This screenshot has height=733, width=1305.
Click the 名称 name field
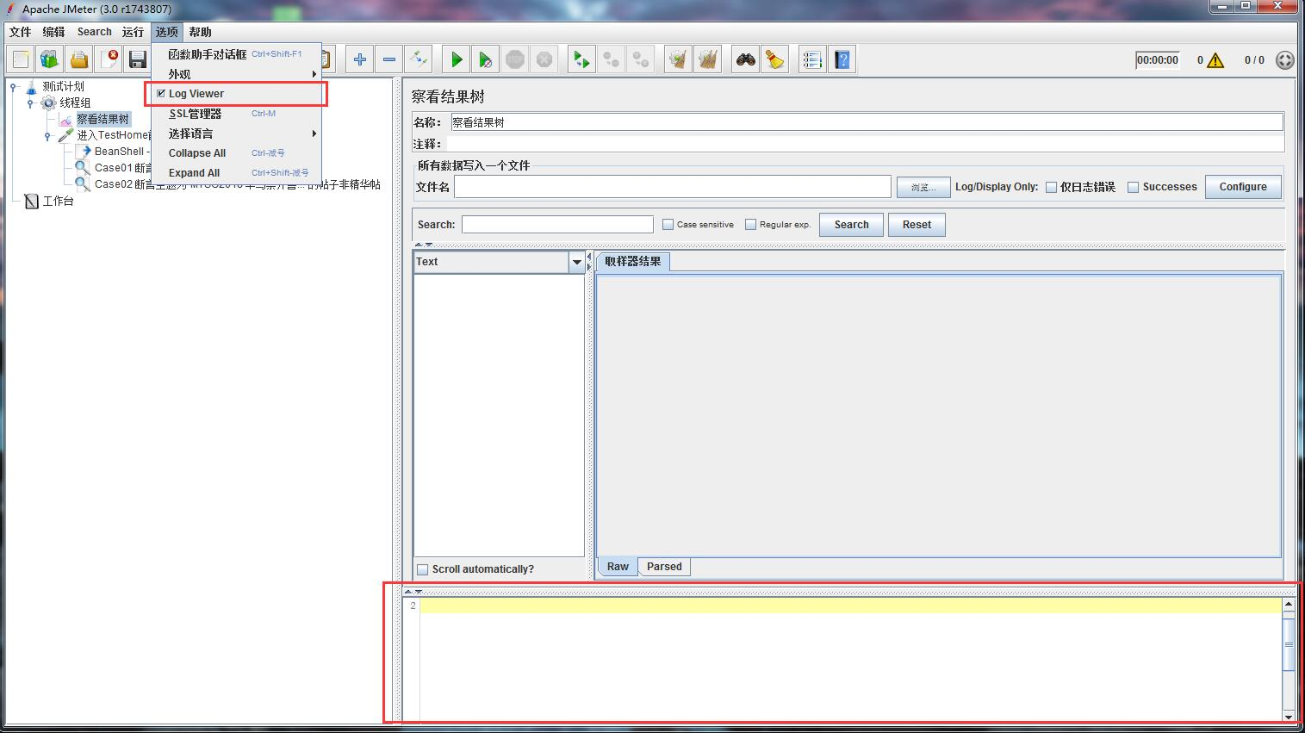[x=867, y=122]
